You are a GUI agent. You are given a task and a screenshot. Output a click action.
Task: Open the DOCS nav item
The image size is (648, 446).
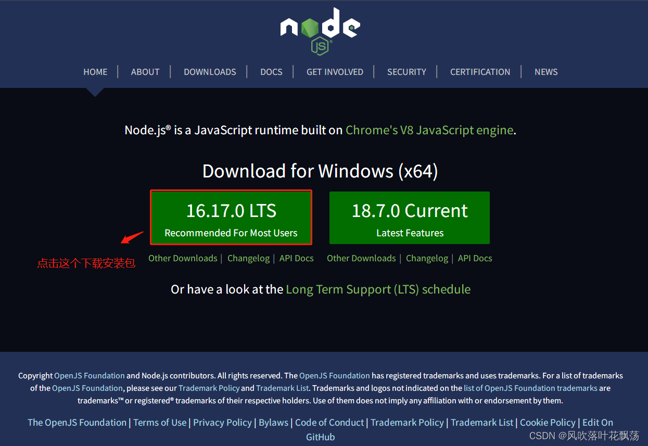pyautogui.click(x=271, y=72)
